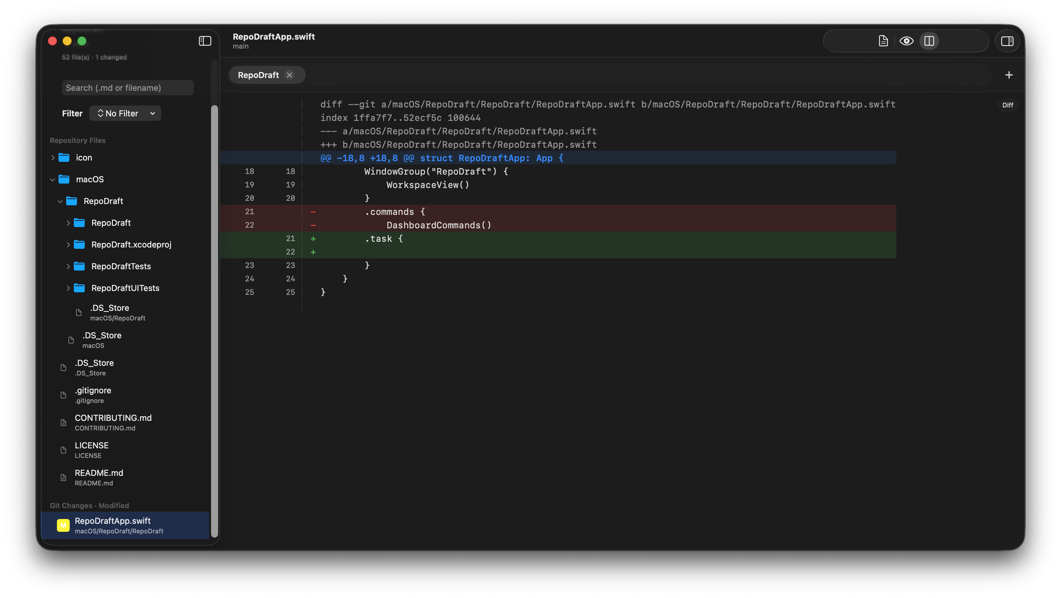Click line 'WorkspaceView()'
This screenshot has width=1061, height=598.
tap(428, 185)
